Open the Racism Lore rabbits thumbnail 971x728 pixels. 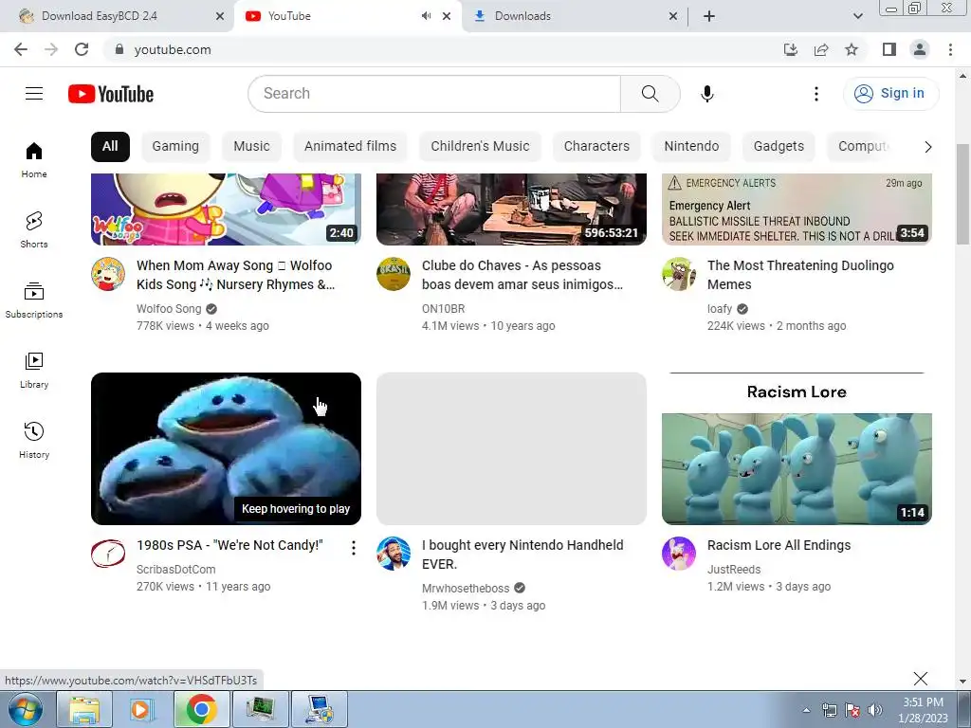coord(797,448)
